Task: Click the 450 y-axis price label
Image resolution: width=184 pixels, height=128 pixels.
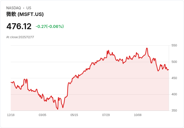Action: (174, 78)
